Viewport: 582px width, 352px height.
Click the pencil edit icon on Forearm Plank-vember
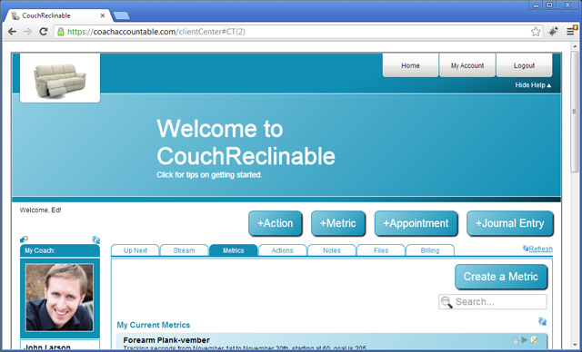(534, 339)
